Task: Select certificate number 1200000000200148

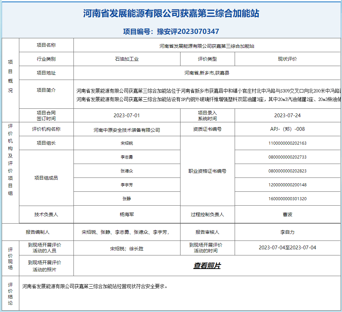Action: pos(287,185)
